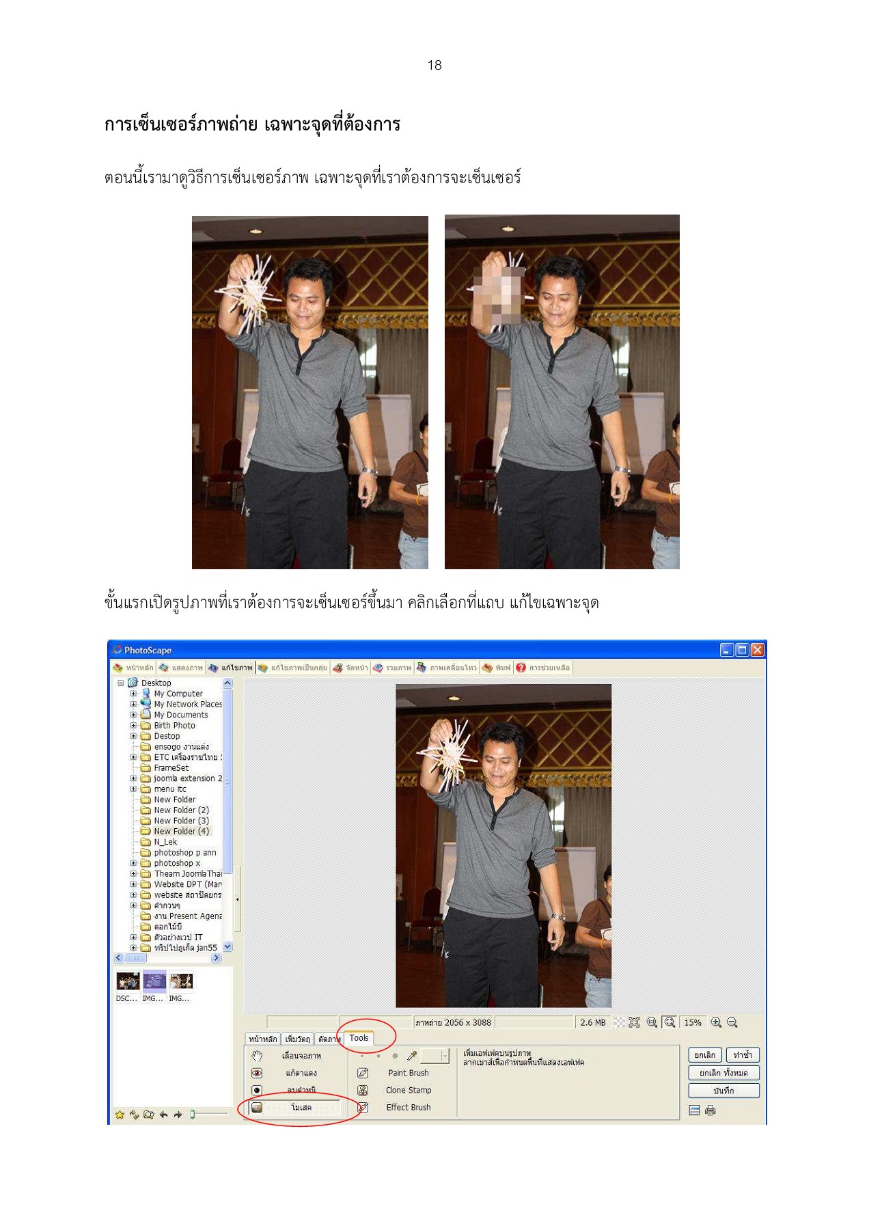Select the largest brush size dot
The image size is (869, 1230).
tap(395, 1056)
